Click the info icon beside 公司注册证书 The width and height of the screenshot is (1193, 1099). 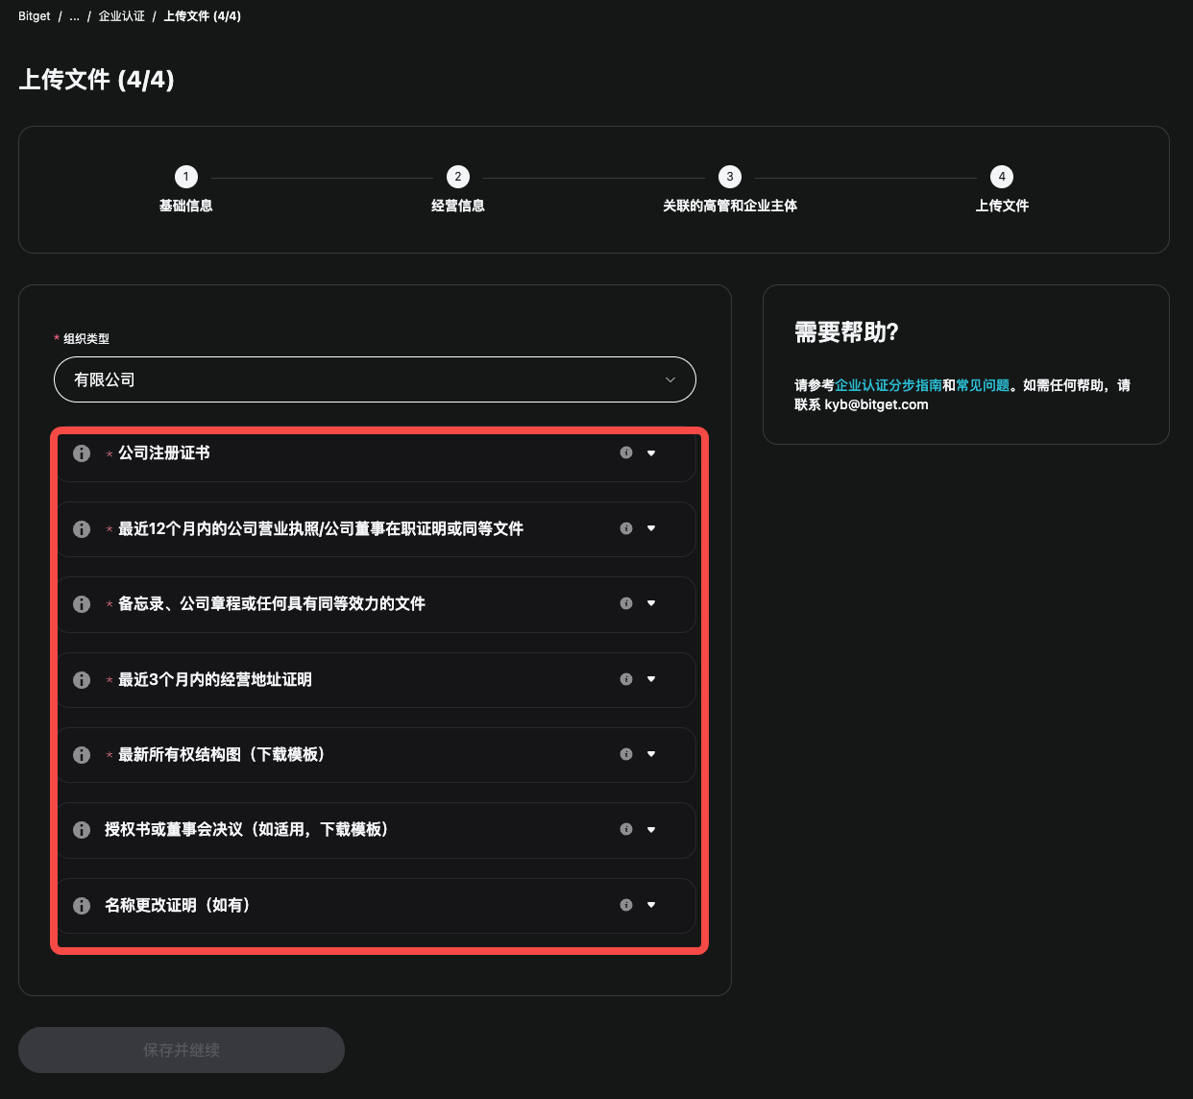click(82, 453)
